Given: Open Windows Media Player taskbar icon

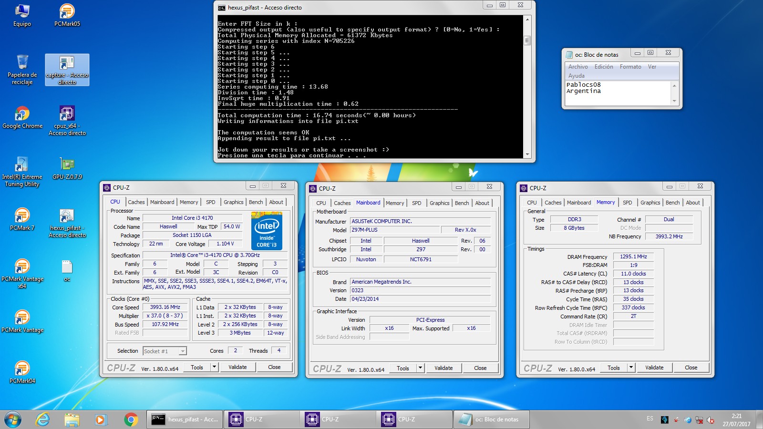Looking at the screenshot, I should (x=100, y=419).
